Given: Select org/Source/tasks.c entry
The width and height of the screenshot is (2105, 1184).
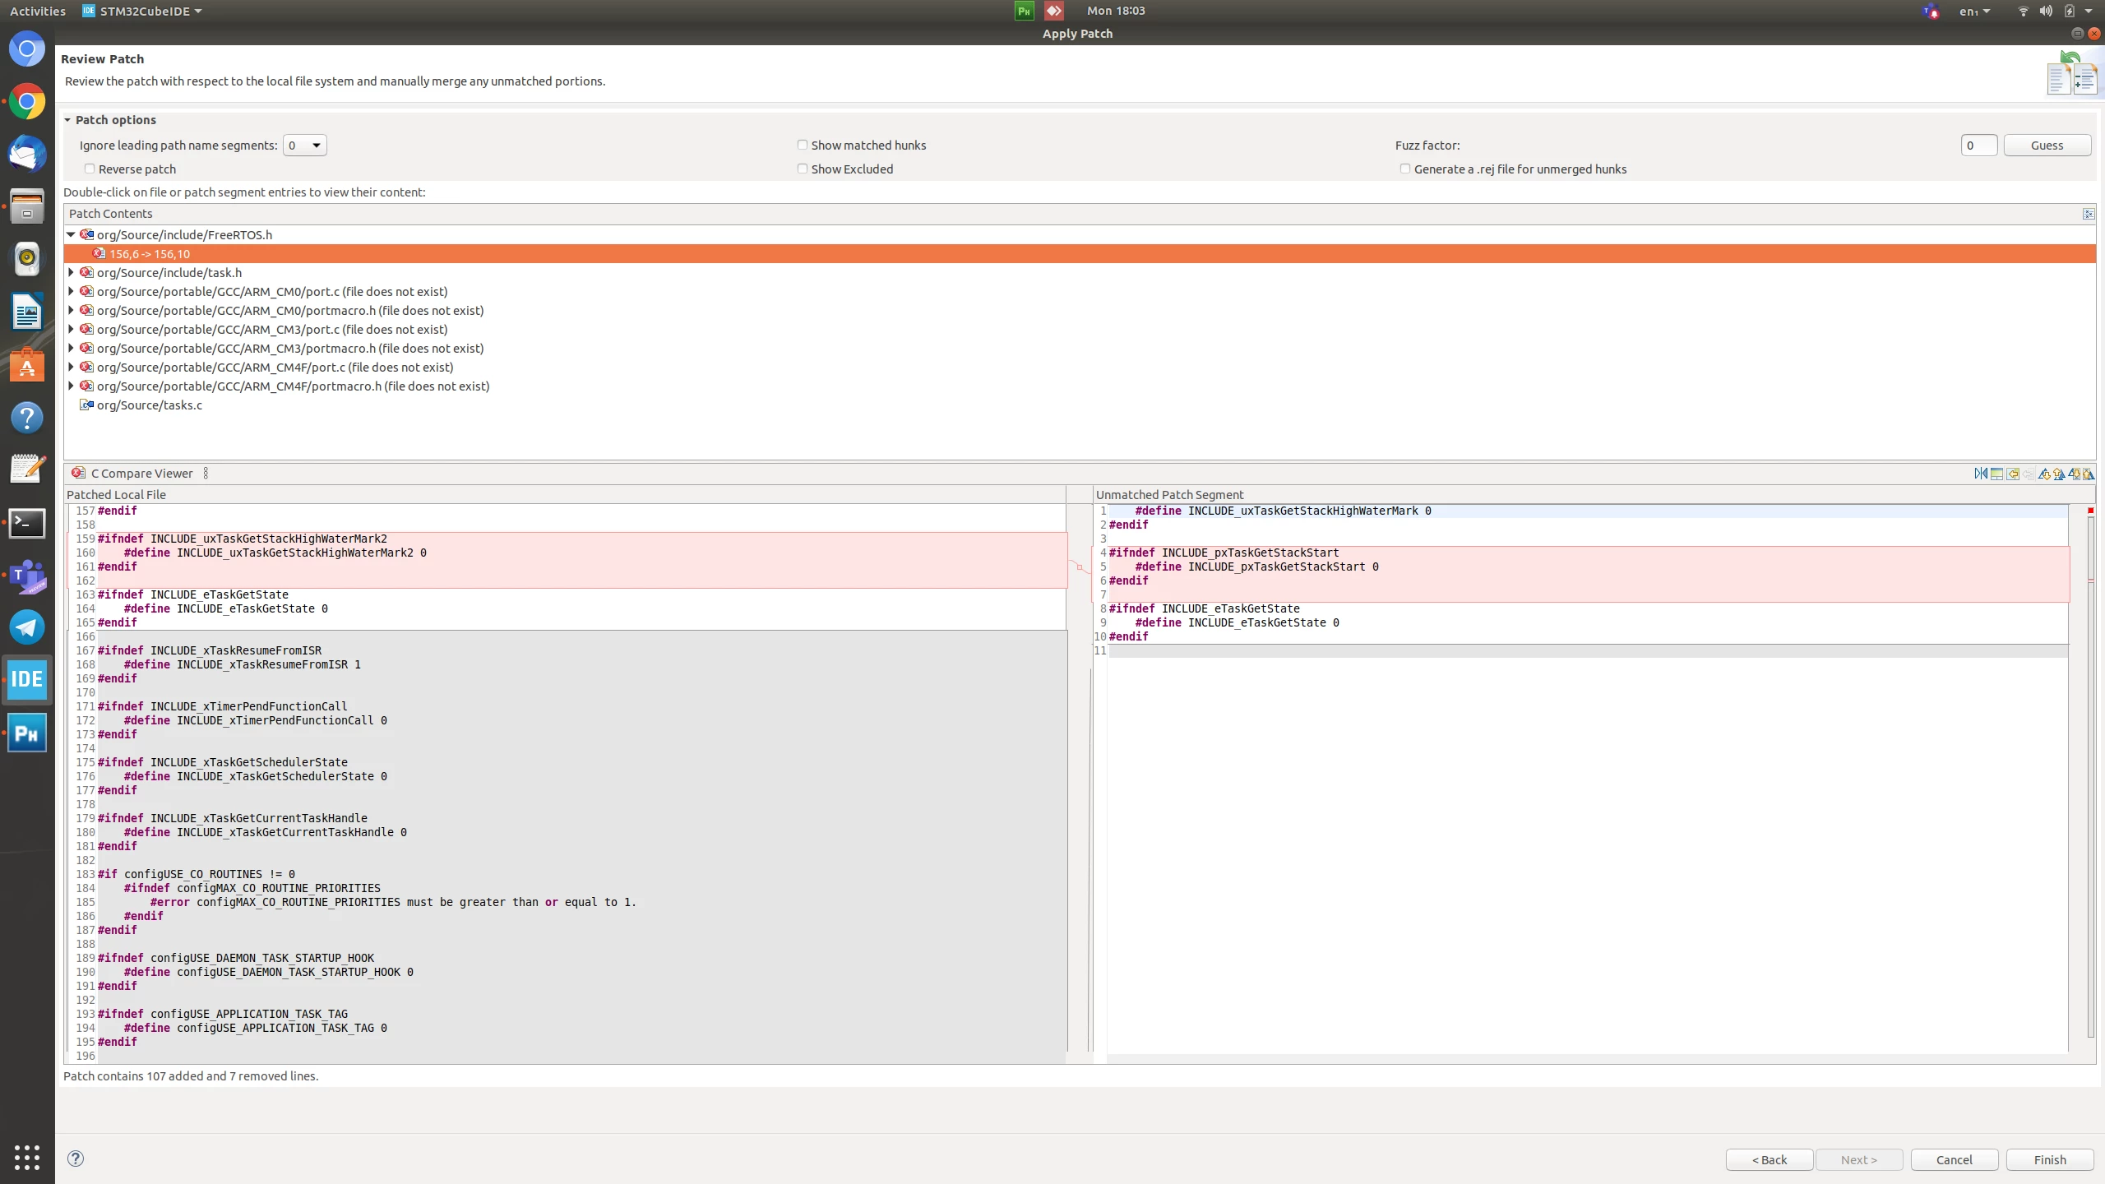Looking at the screenshot, I should (149, 405).
